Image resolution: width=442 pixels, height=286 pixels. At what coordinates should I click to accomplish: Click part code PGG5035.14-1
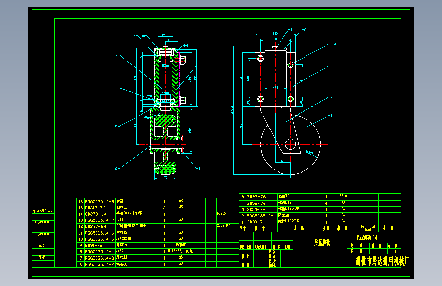[x=261, y=216]
